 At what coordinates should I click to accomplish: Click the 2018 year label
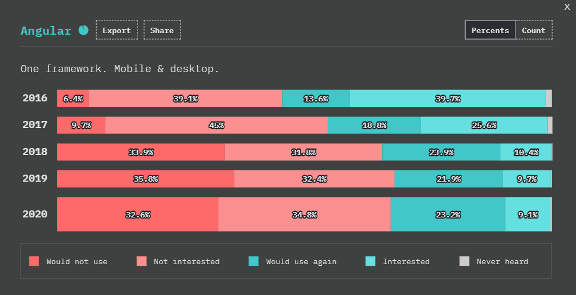[35, 152]
